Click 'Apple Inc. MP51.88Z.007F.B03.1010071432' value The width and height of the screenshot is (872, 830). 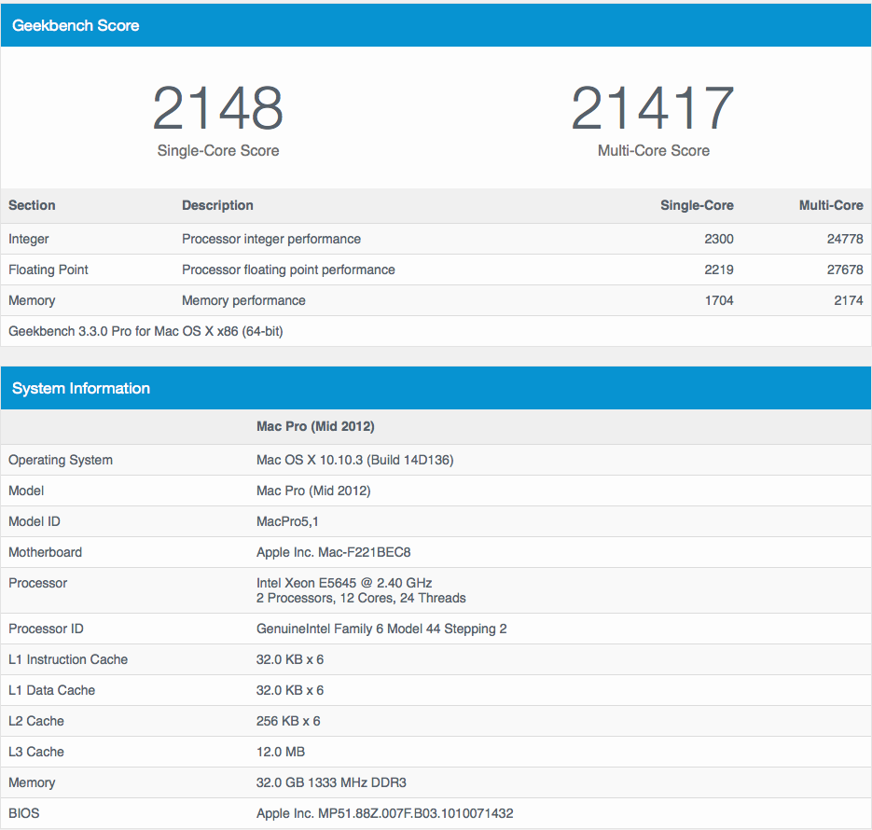385,813
